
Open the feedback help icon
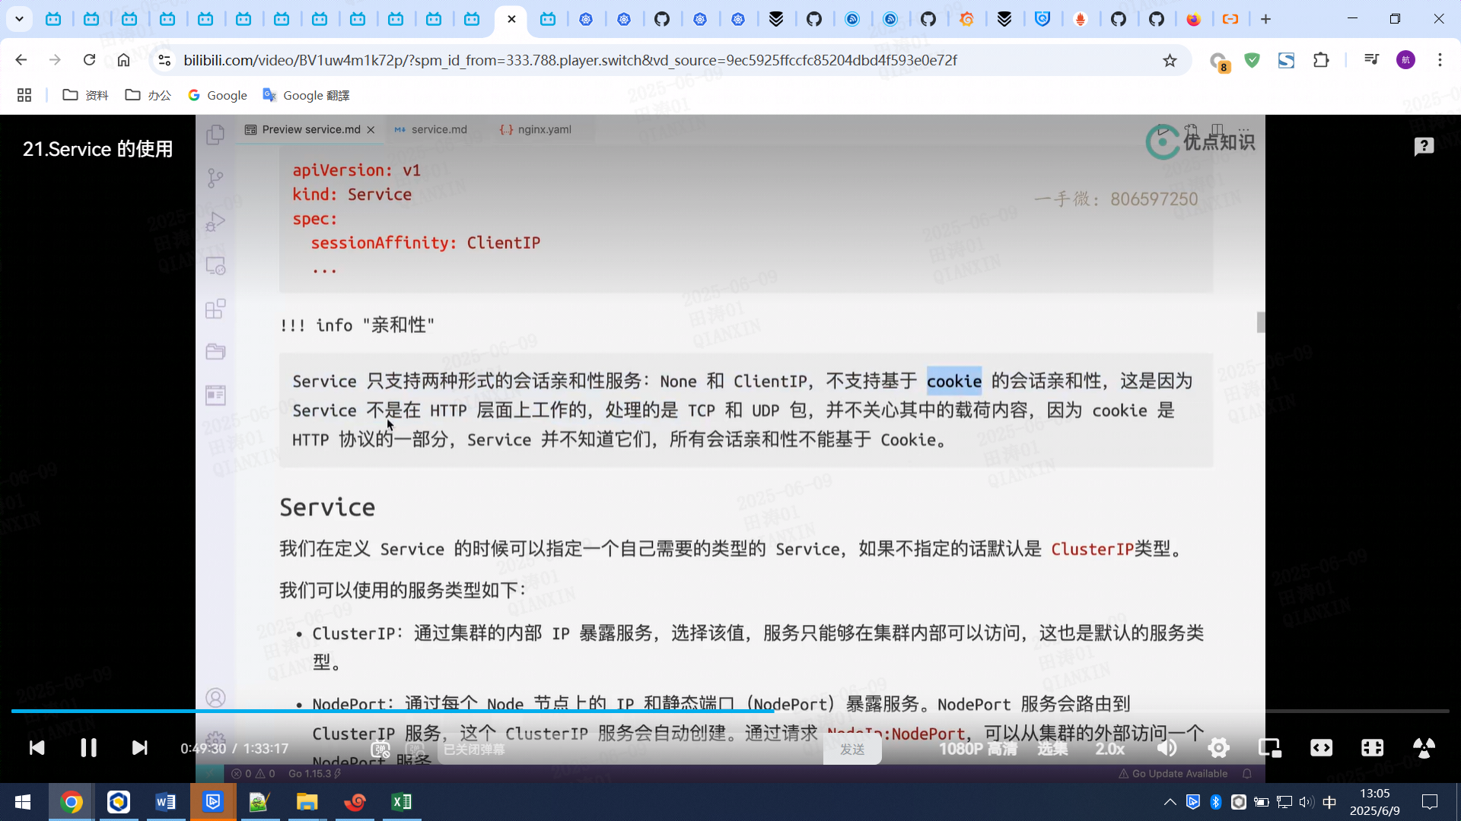point(1424,146)
